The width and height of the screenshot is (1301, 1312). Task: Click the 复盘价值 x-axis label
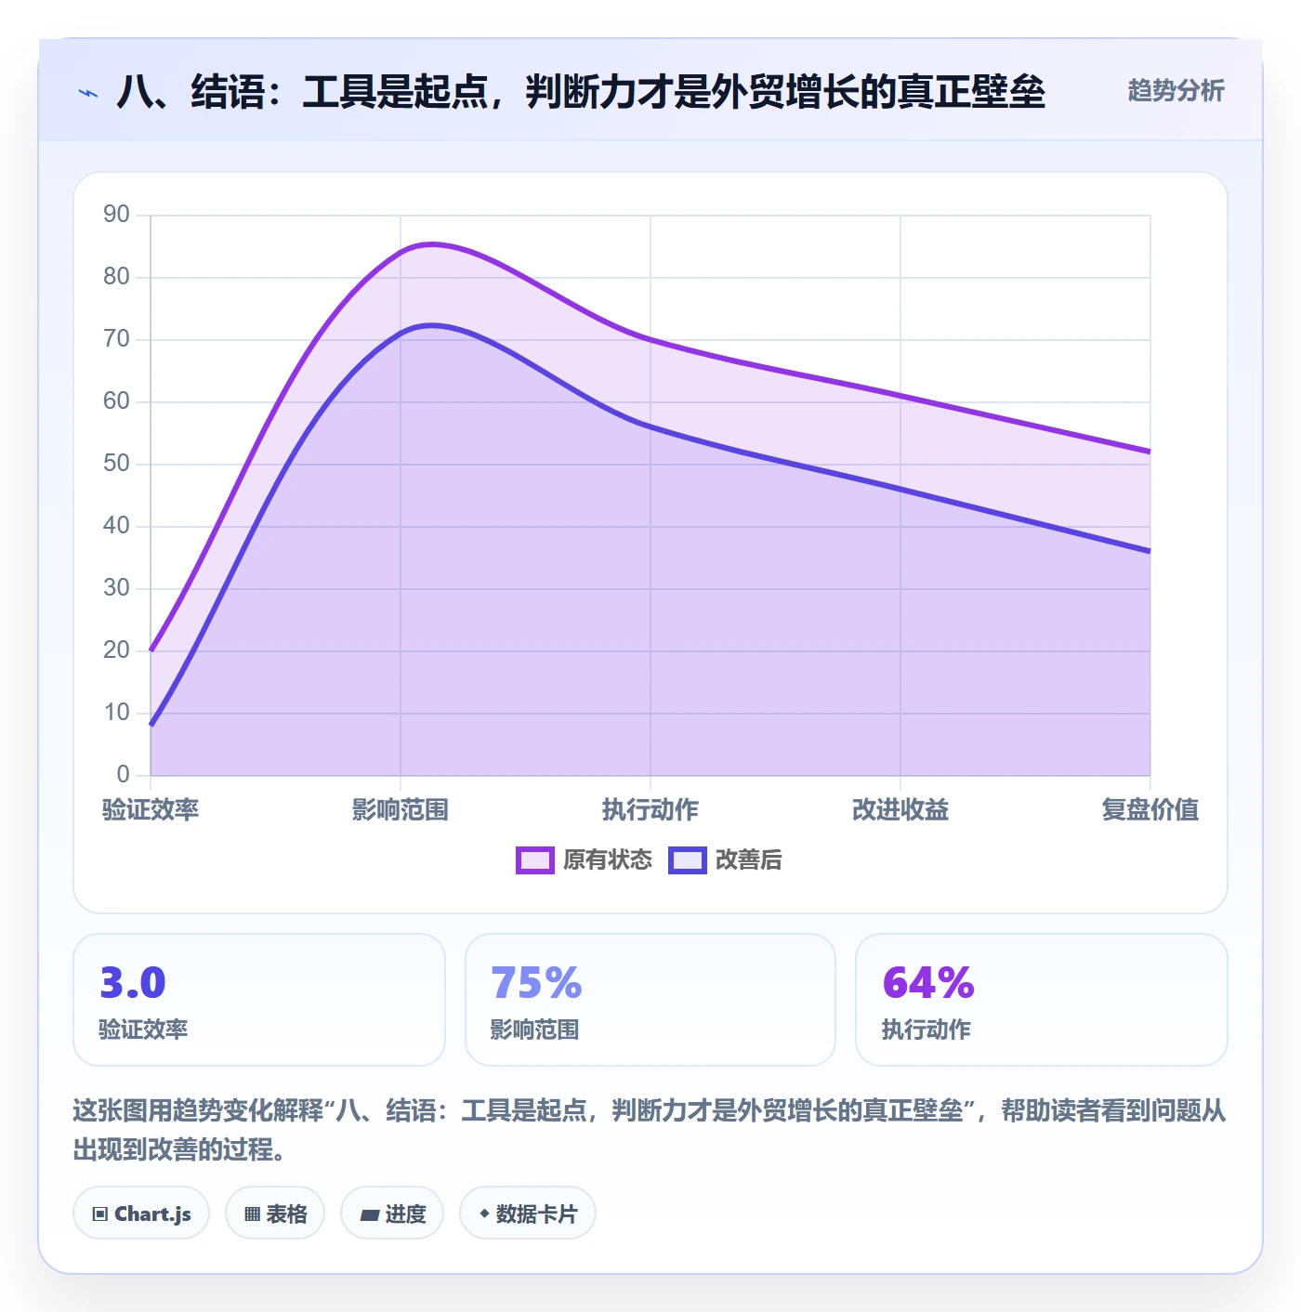[1150, 809]
